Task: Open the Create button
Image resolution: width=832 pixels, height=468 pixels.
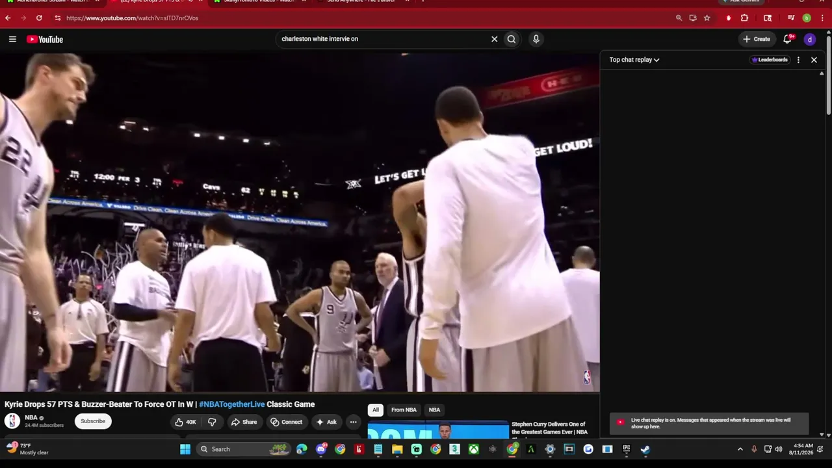Action: 757,39
